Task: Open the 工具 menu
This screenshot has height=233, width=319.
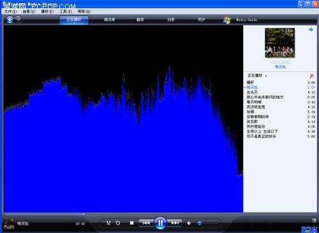Action: (x=66, y=11)
